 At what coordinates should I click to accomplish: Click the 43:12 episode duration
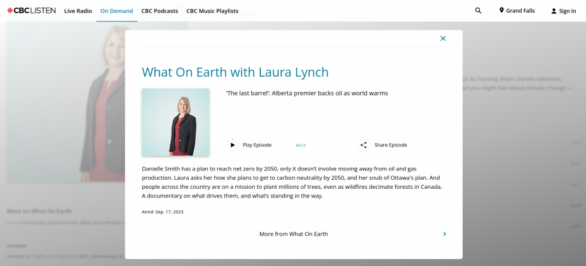click(301, 146)
